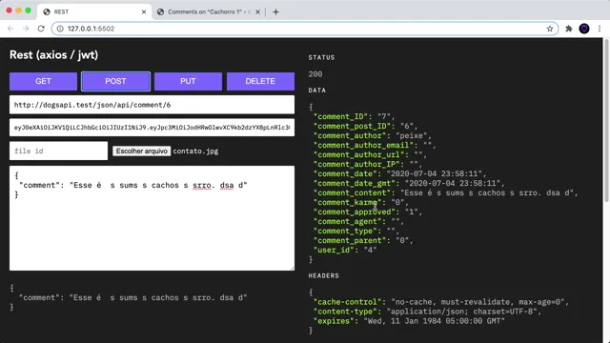Screen dimensions: 610x343
Task: Click the file id input field
Action: click(x=58, y=151)
